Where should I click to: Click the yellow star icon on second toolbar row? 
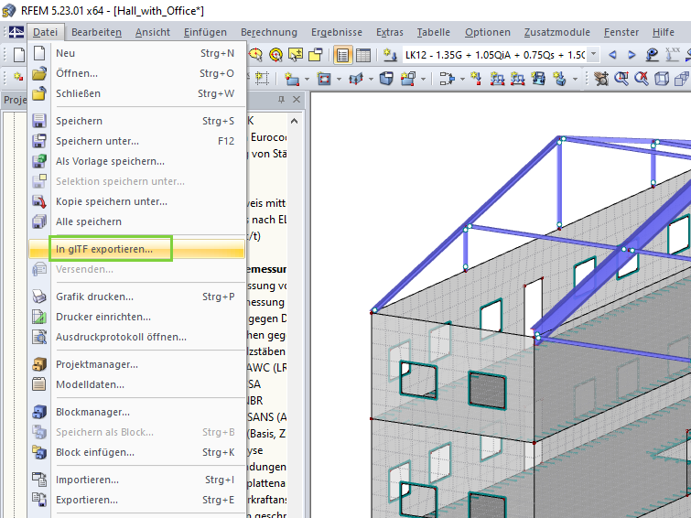[x=18, y=78]
